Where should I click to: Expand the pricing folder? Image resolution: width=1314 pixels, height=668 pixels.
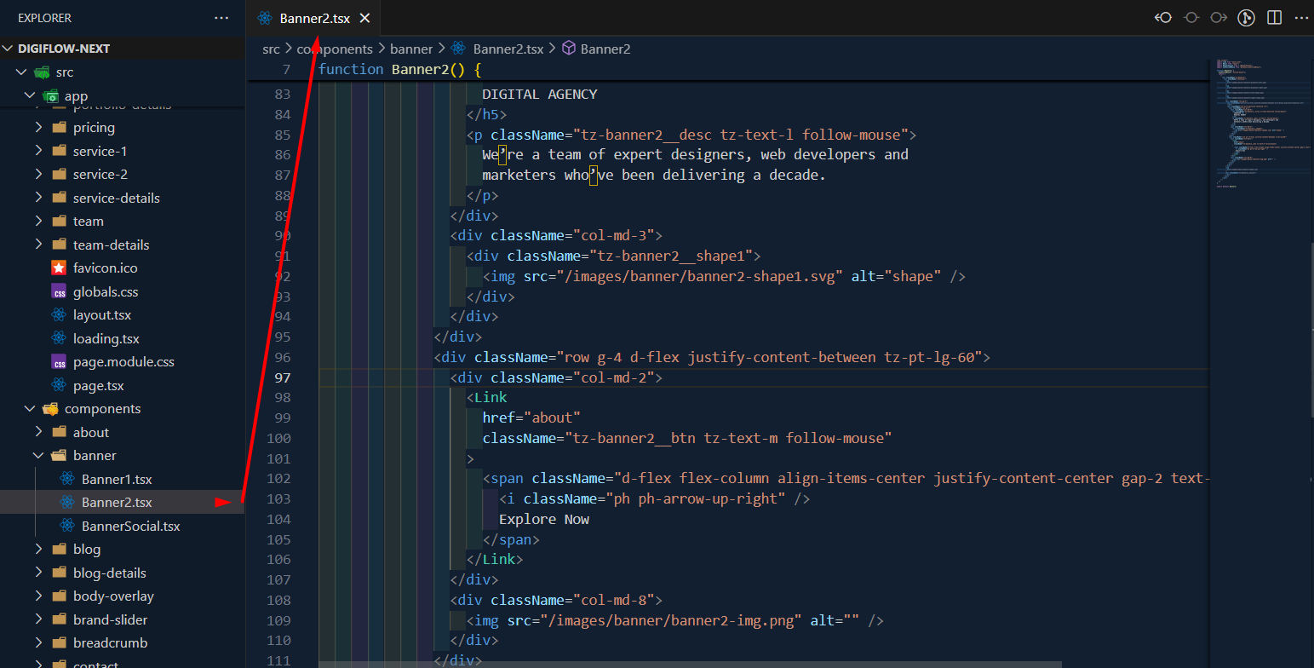pyautogui.click(x=39, y=127)
